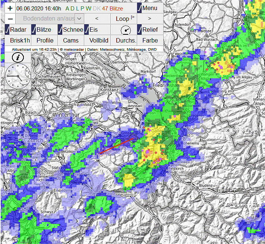
Task: Click the Schaffhausen map label
Action: (x=49, y=76)
